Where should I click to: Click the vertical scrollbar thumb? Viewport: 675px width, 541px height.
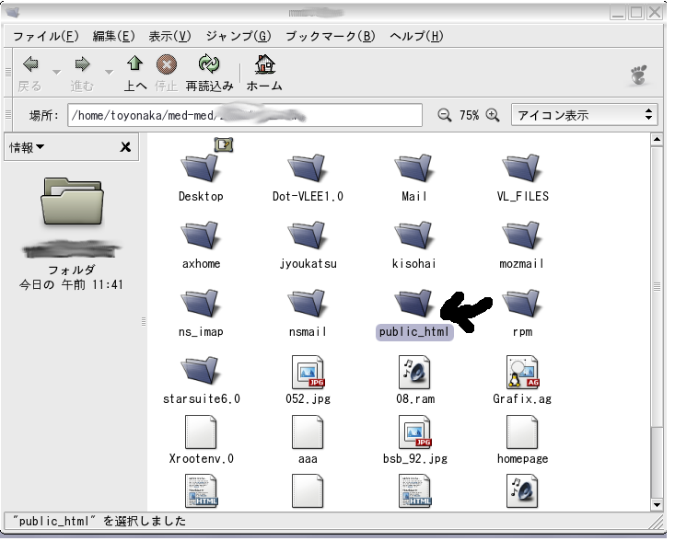[x=657, y=287]
